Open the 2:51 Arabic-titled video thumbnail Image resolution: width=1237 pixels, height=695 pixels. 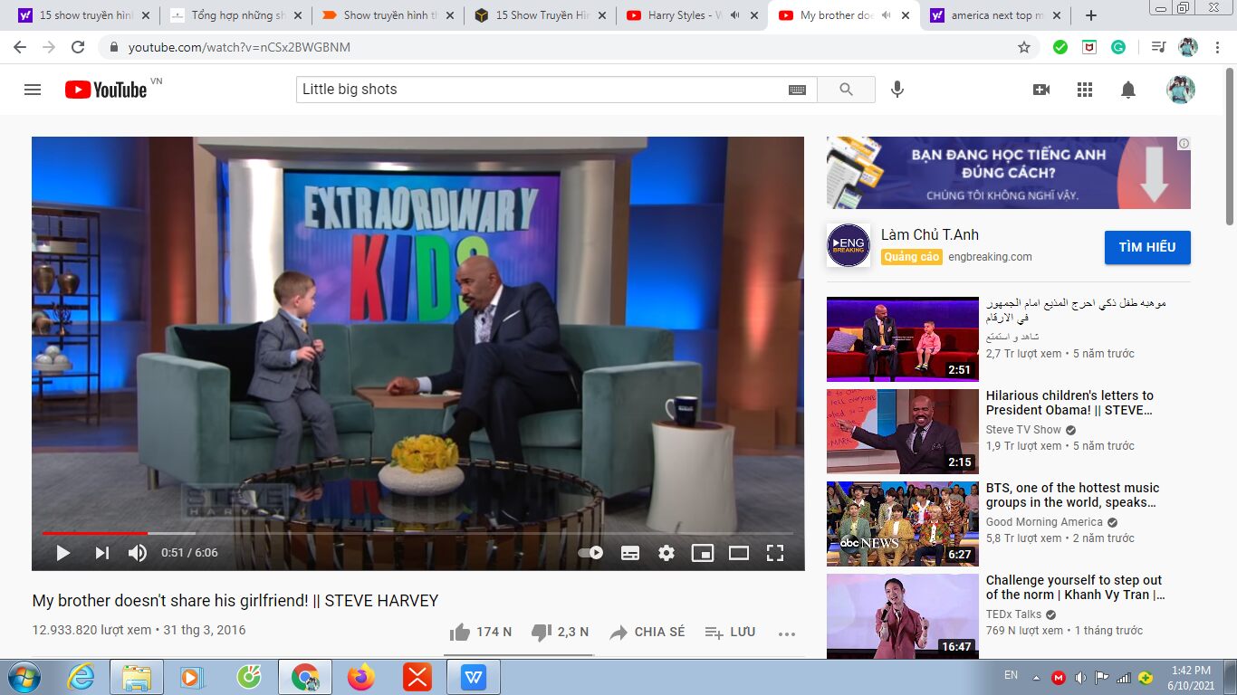903,339
